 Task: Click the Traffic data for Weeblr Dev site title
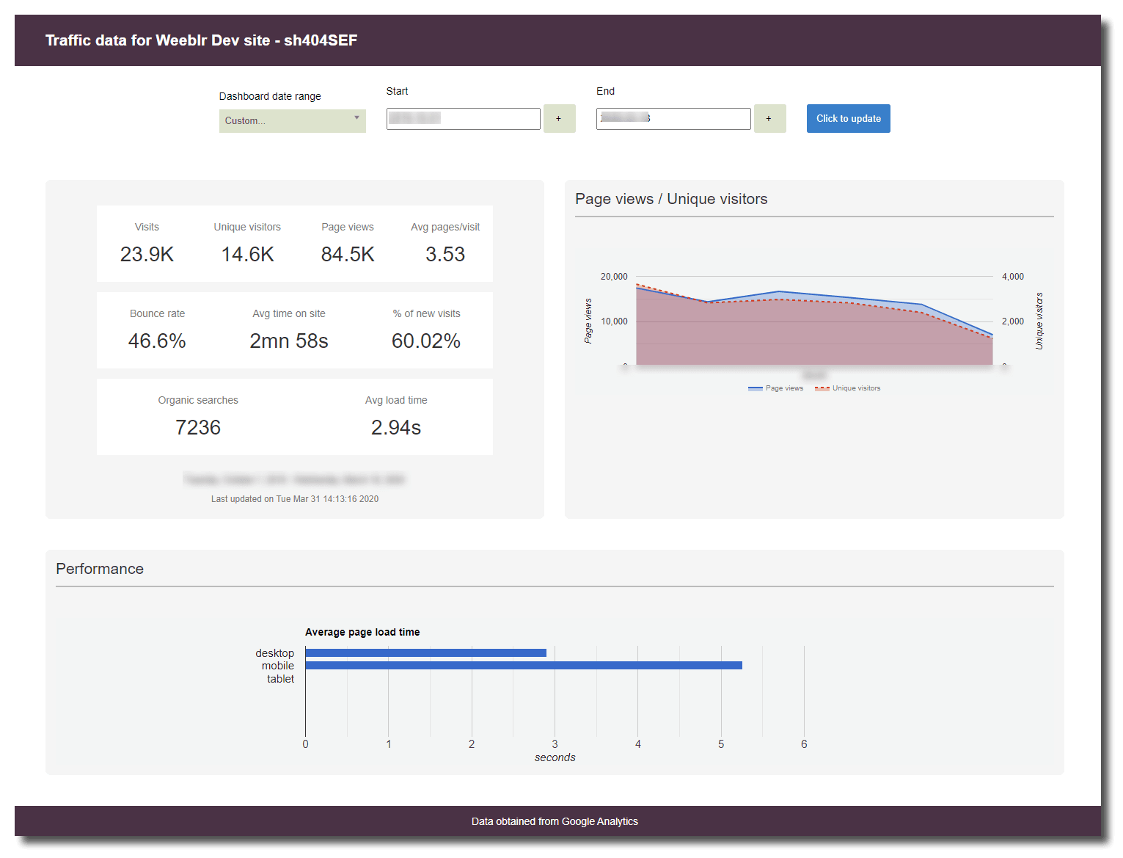(201, 40)
